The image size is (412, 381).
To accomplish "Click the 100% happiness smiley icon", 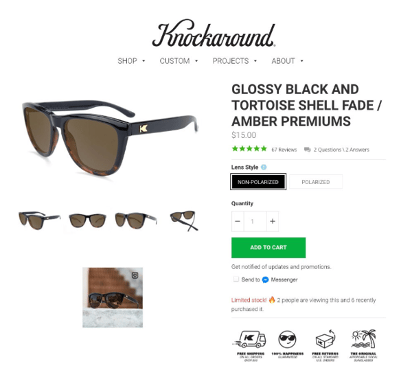I will point(287,339).
